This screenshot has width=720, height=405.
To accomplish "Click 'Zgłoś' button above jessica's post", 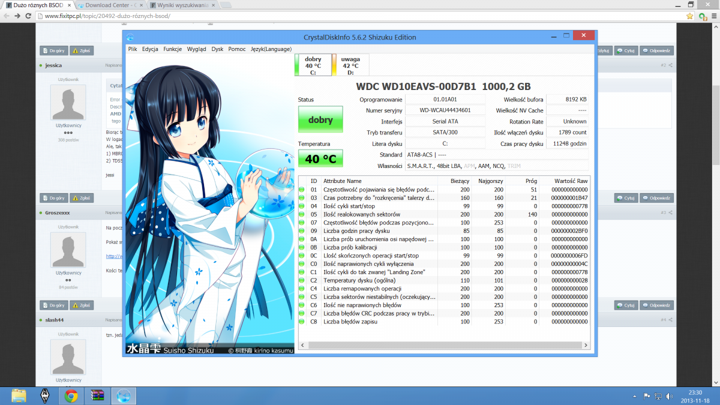I will pyautogui.click(x=82, y=51).
